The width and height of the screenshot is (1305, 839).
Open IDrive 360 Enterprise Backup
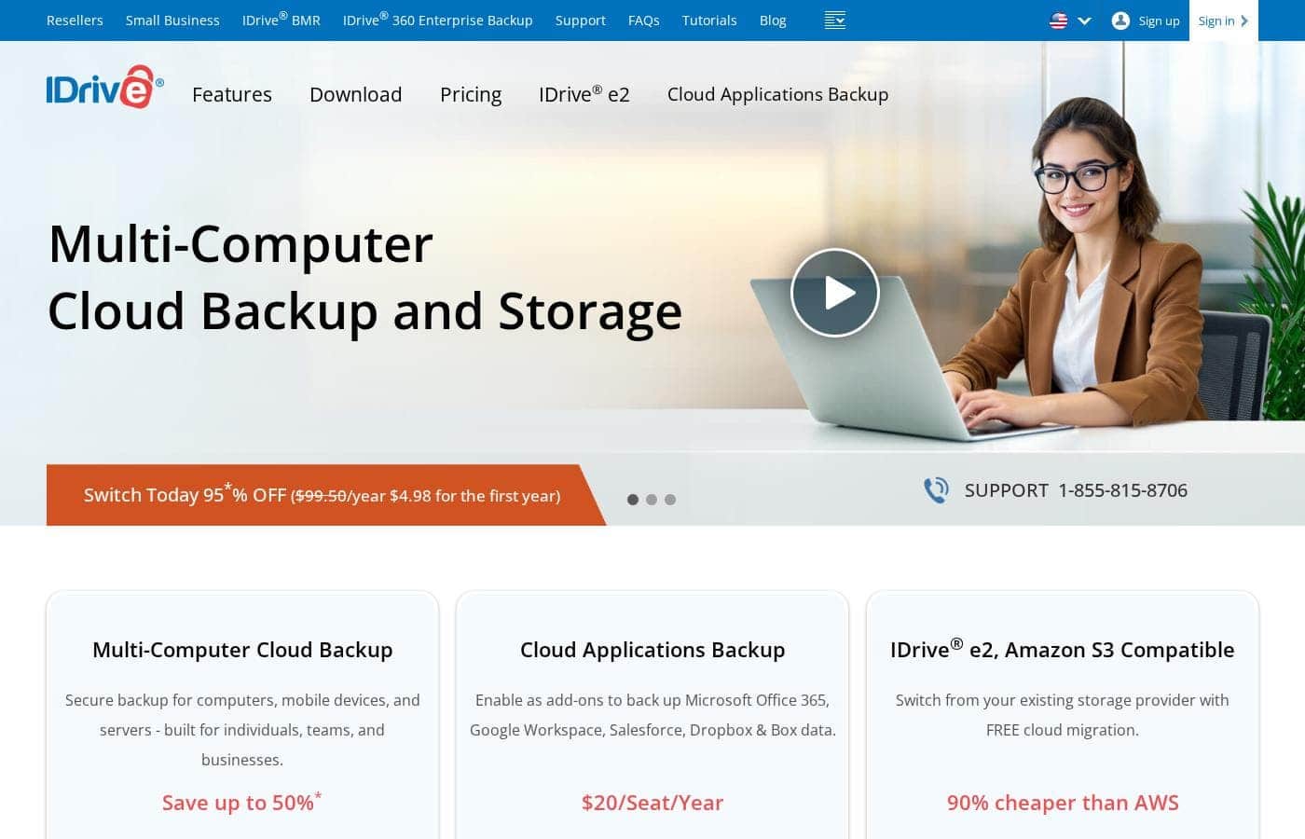point(437,20)
